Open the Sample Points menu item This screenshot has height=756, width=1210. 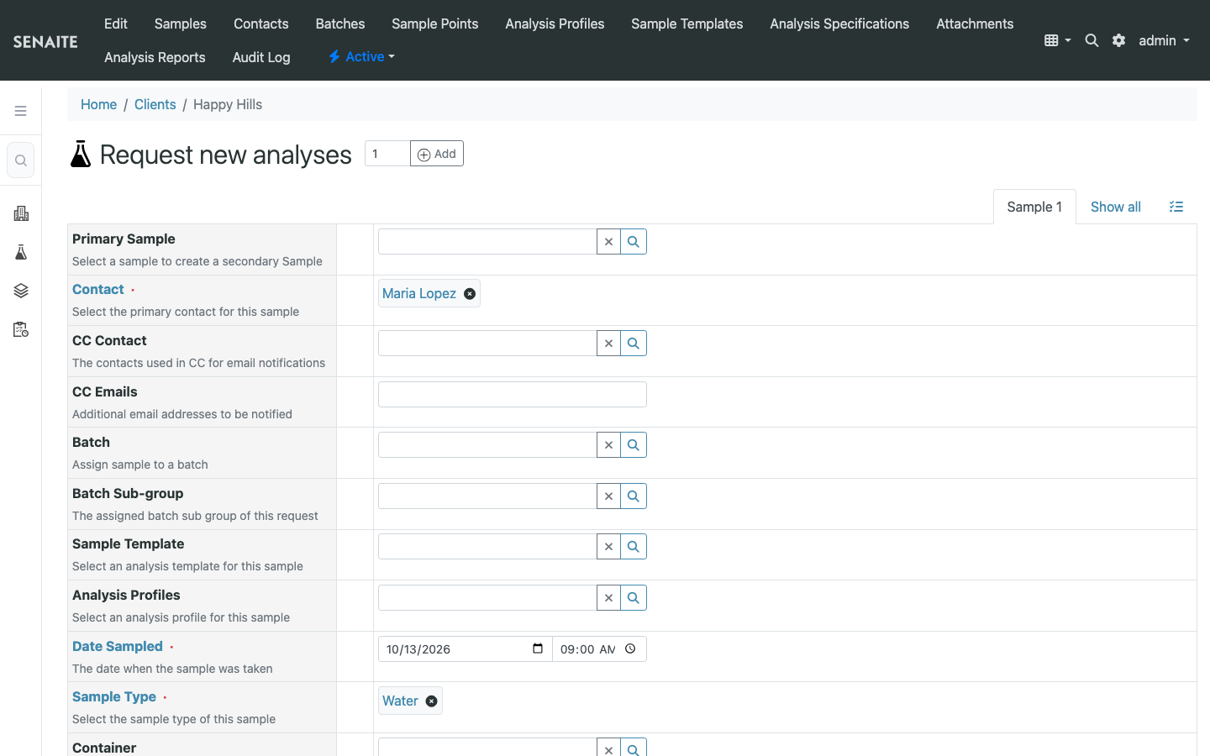[435, 24]
